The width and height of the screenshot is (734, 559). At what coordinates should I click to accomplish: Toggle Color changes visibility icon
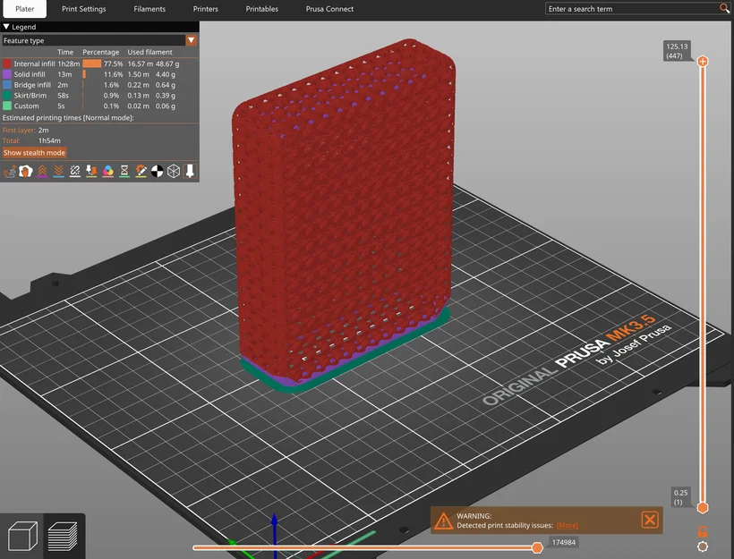coord(107,171)
